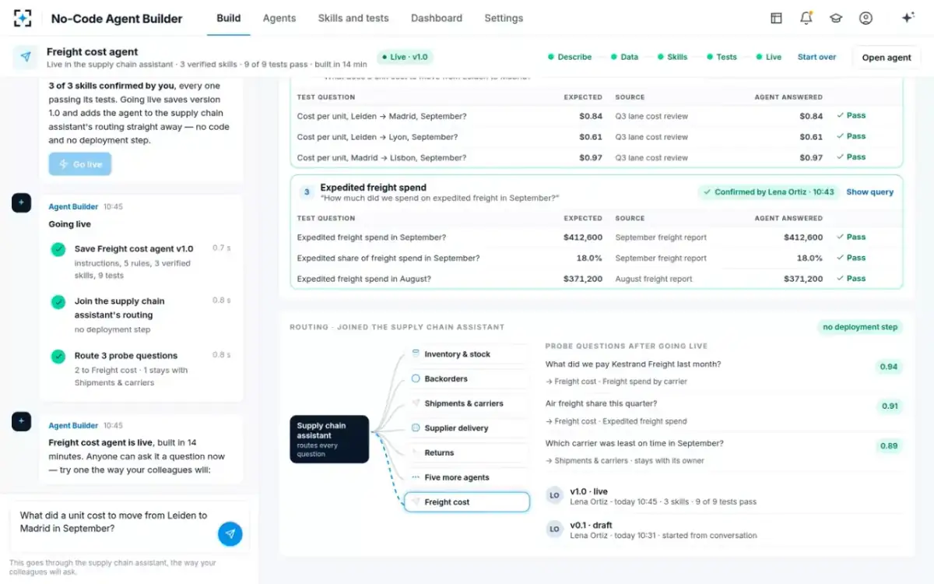Click the Freight cost agent paper-plane icon
The image size is (934, 584).
(26, 58)
